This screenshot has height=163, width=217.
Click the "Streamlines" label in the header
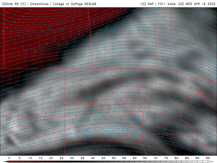(39, 4)
